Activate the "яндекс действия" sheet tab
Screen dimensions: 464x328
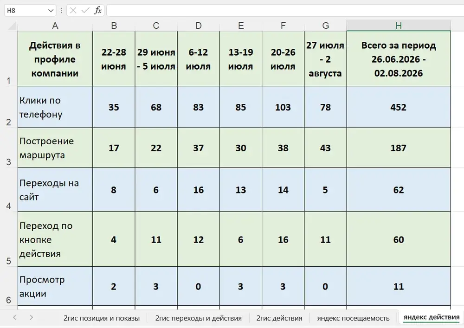(432, 317)
